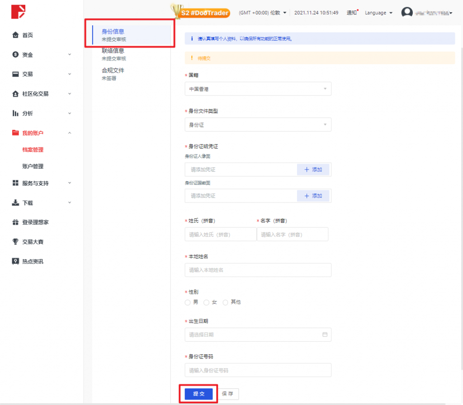Select the 男 gender radio button

click(x=188, y=302)
